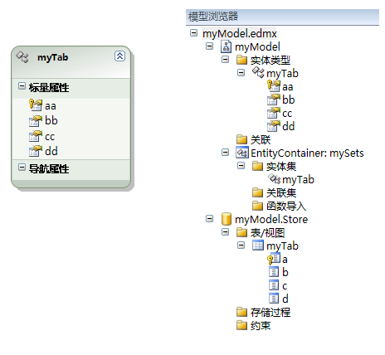
Task: Collapse the myModel.Store node
Action: point(209,219)
